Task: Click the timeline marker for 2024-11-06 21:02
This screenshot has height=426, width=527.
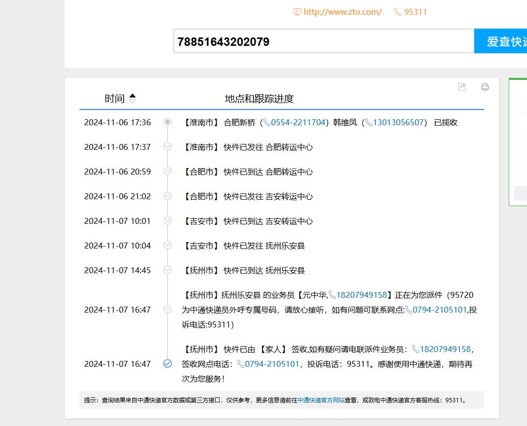Action: coord(167,196)
